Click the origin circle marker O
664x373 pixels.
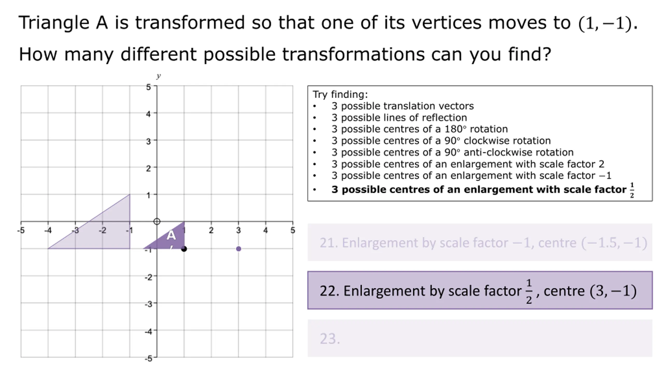click(157, 221)
